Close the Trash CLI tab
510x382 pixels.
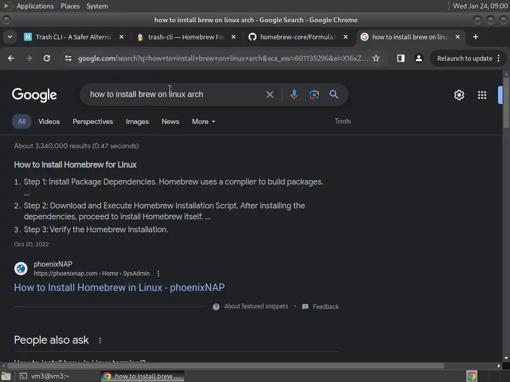pos(122,37)
